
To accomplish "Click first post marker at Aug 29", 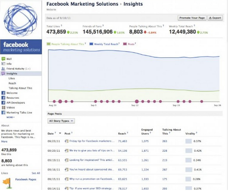I will [55, 103].
